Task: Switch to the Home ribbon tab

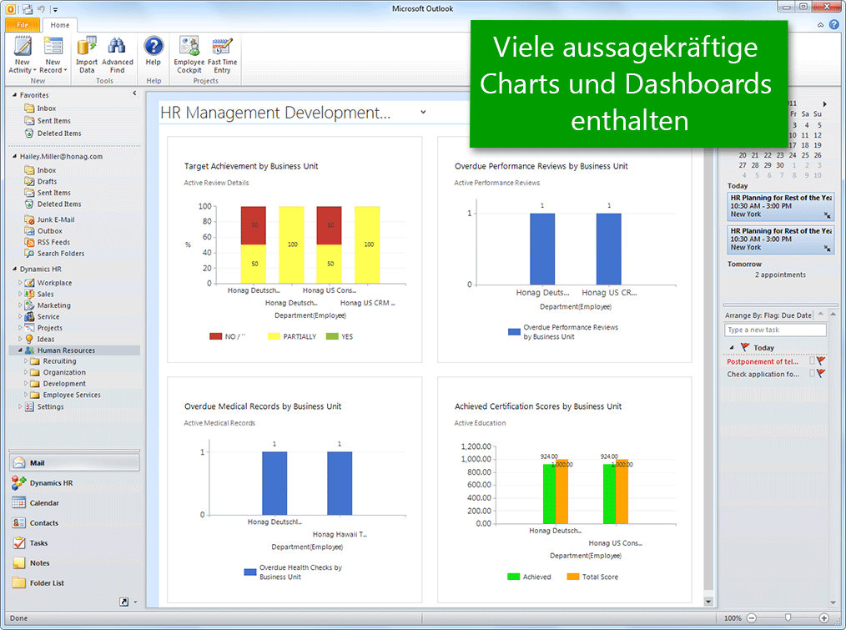Action: click(x=58, y=25)
